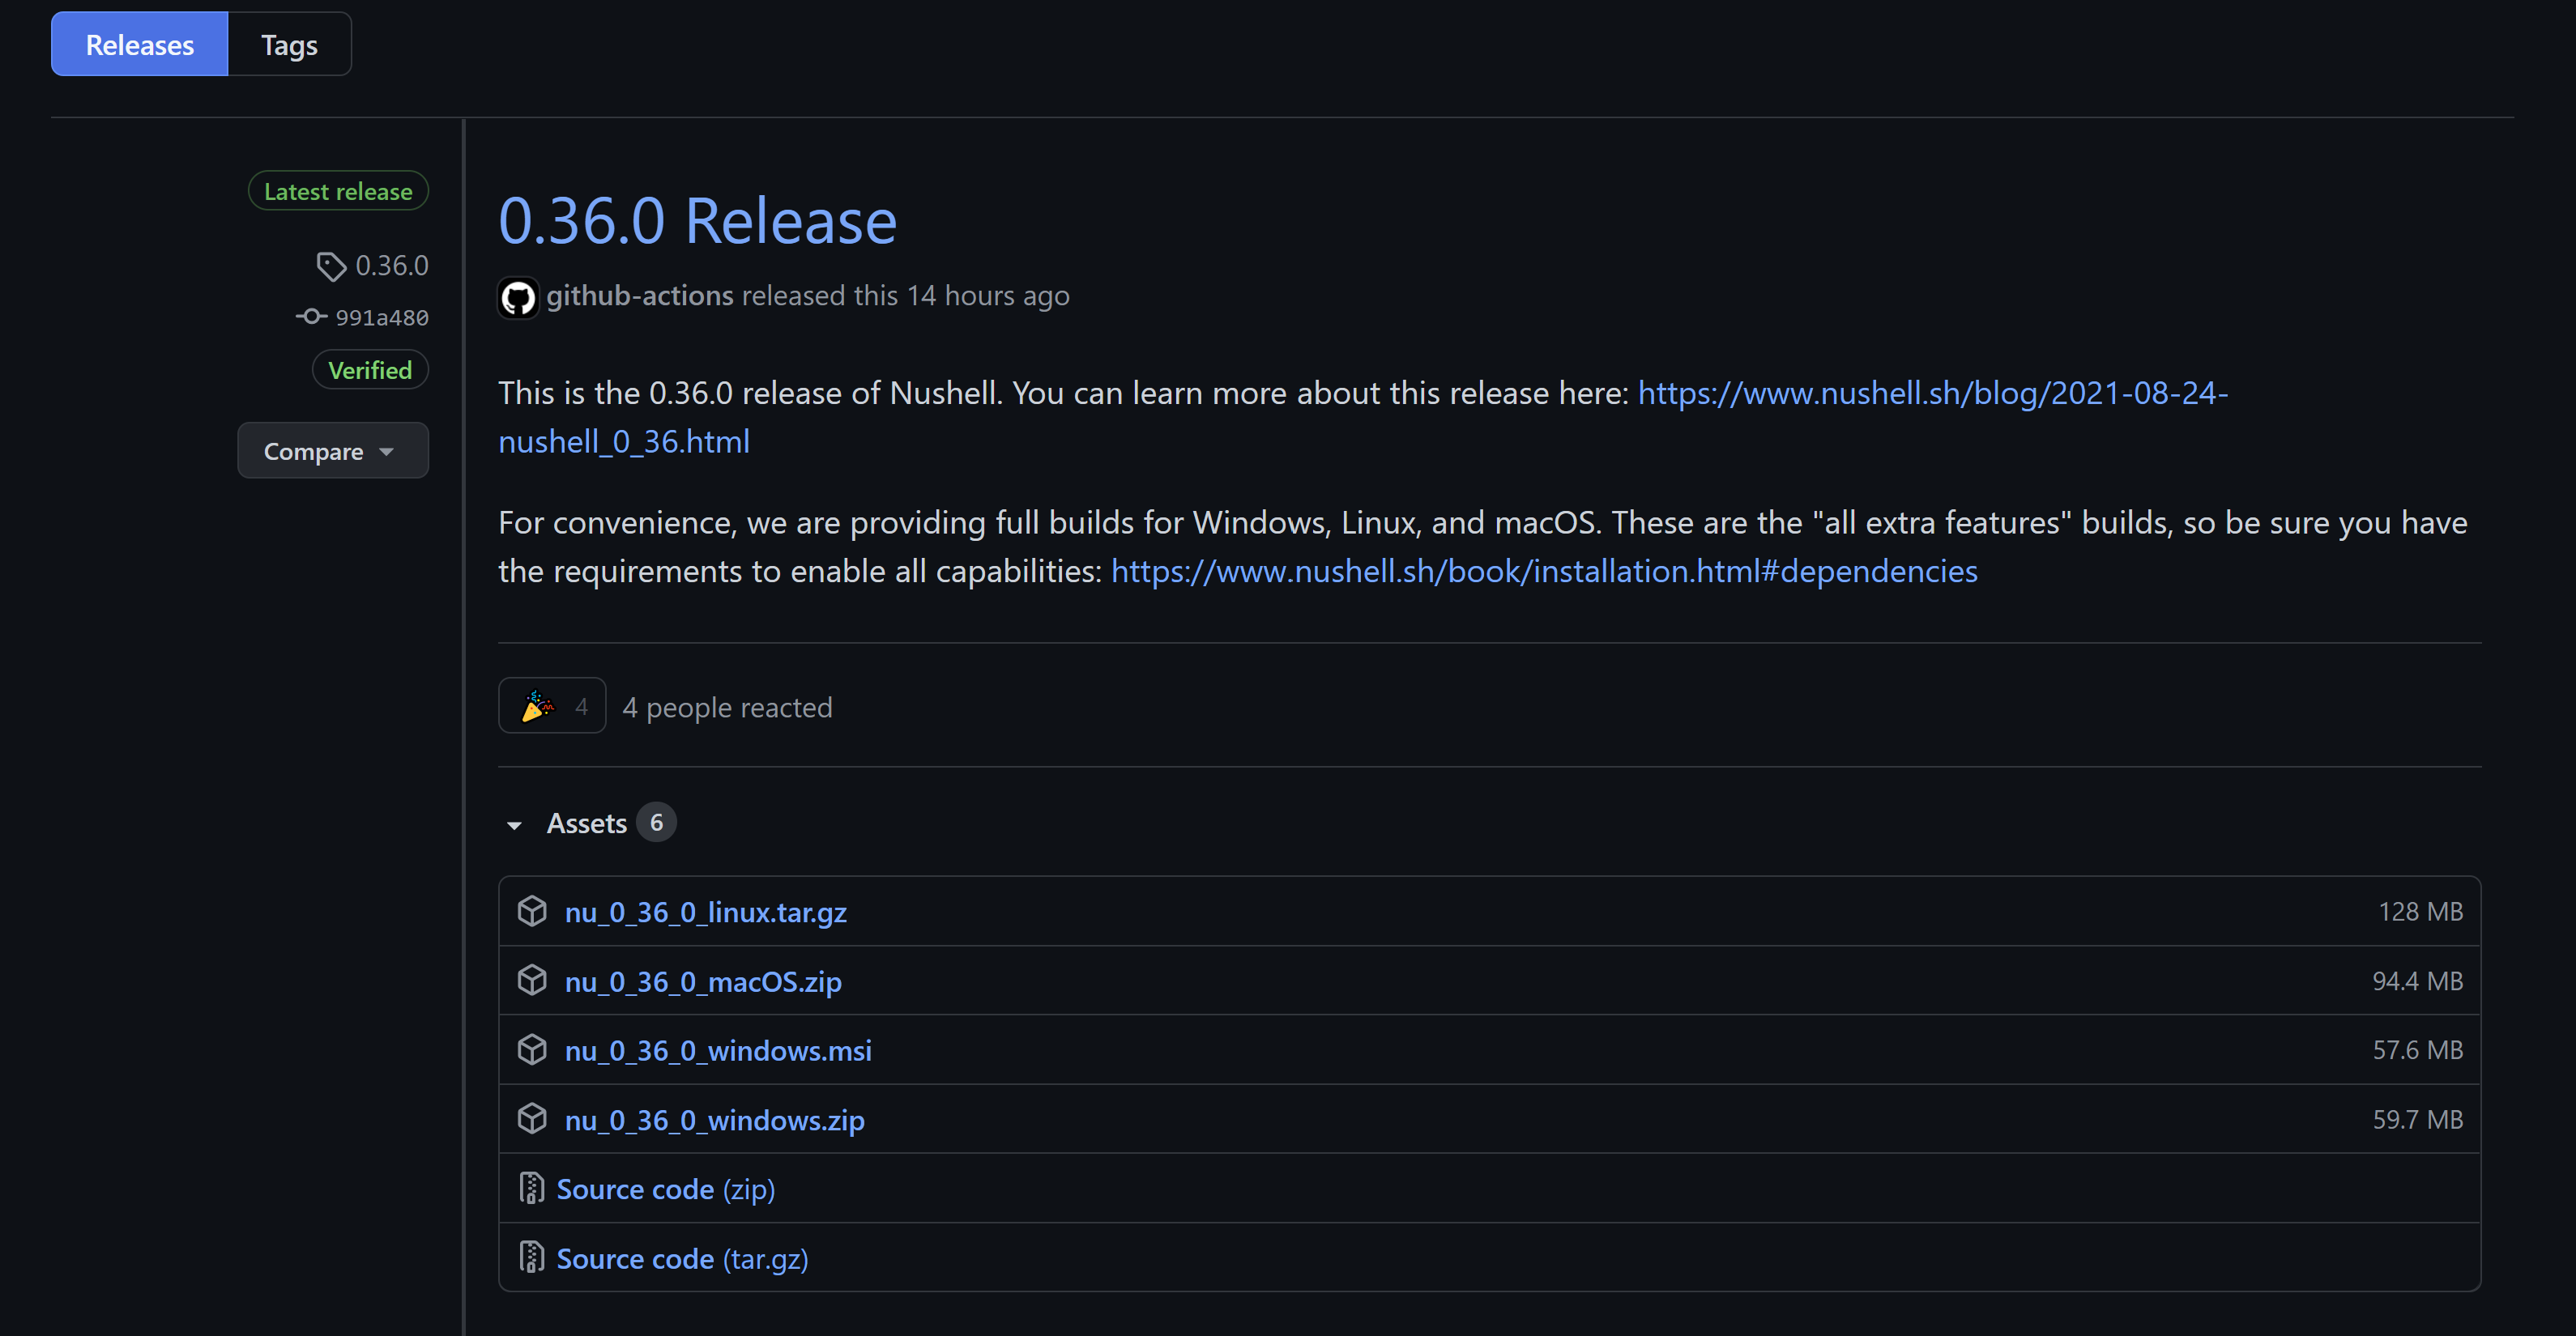Click the zip file icon beside Source code (zip)

(x=531, y=1189)
